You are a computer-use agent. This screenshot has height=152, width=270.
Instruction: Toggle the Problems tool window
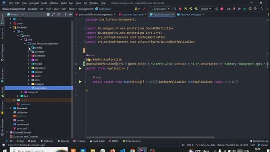47,141
